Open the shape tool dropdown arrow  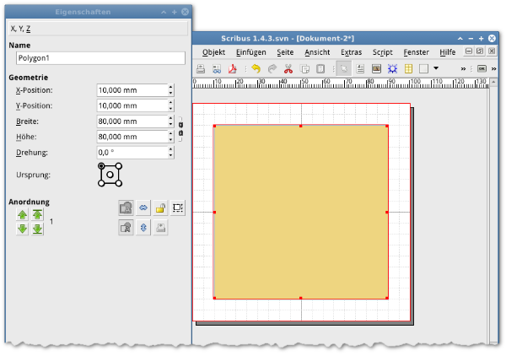436,68
